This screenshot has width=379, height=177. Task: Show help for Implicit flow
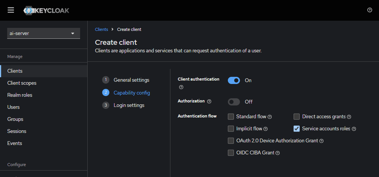click(265, 129)
